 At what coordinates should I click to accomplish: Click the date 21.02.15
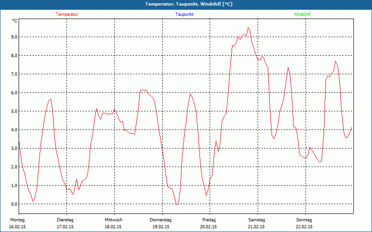256,227
